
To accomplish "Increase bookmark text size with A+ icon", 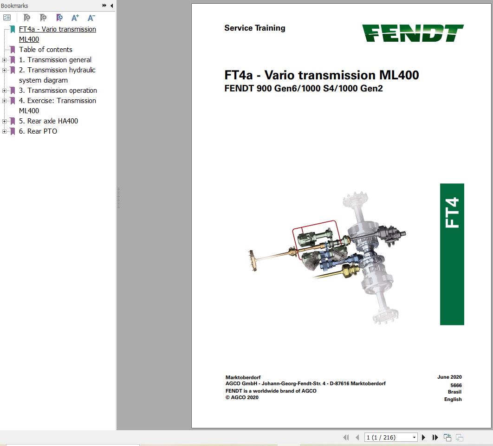I will tap(74, 18).
